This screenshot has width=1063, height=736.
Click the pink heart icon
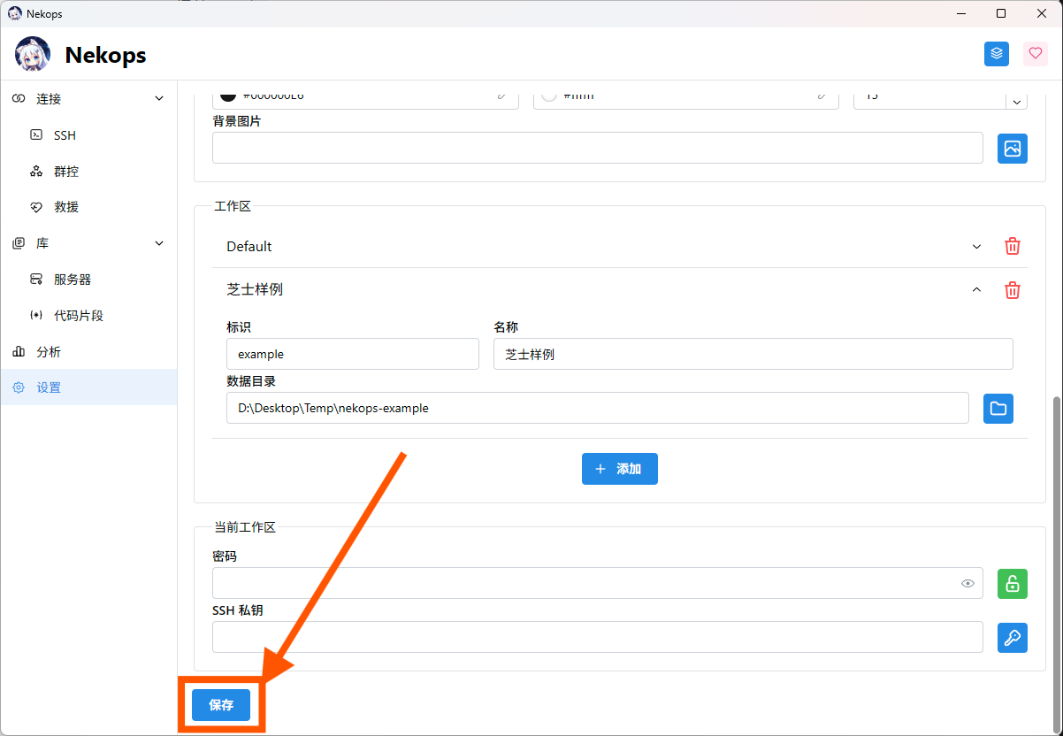pos(1036,54)
